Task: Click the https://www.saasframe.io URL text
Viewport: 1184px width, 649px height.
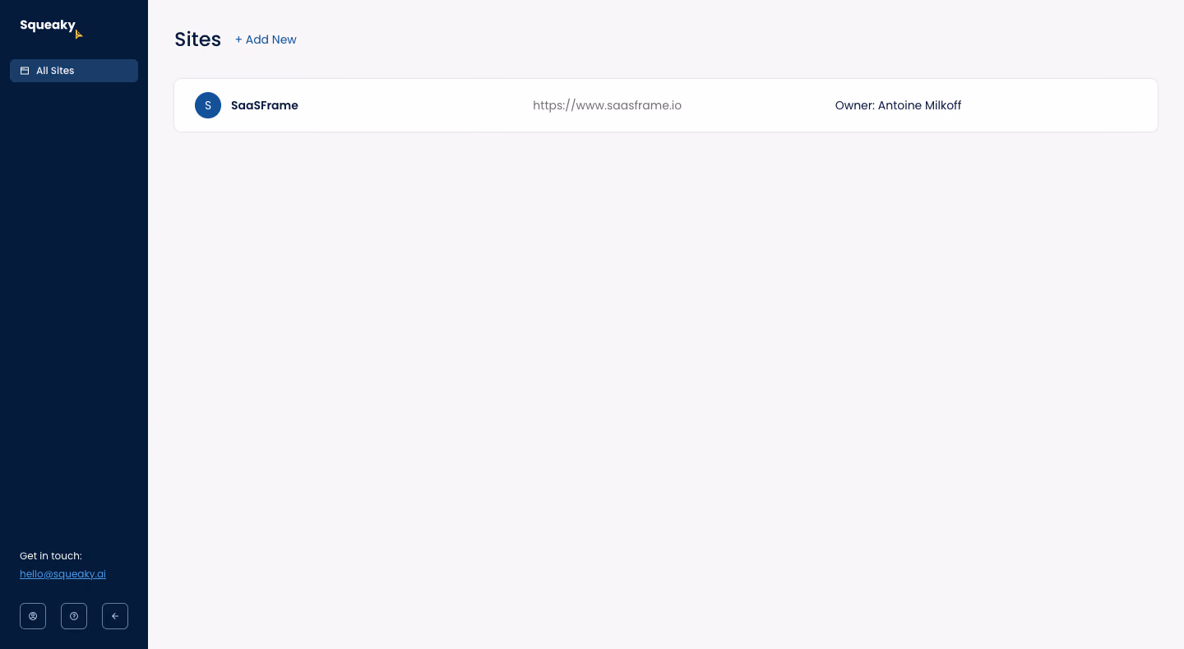Action: pyautogui.click(x=607, y=105)
